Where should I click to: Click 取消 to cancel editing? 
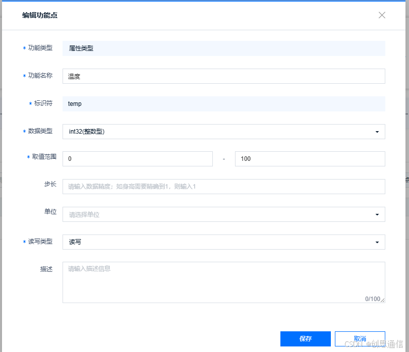pyautogui.click(x=360, y=338)
